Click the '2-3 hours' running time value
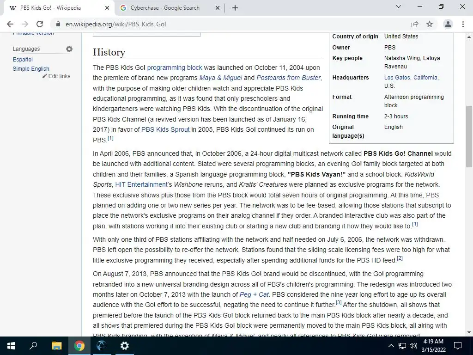This screenshot has width=473, height=355. tap(396, 116)
